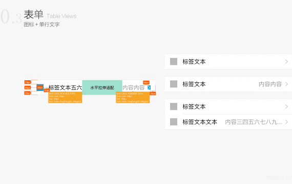Viewport: 292px width, 184px height.
Task: Click the chevron of the row directly above 标签文本文本
Action: click(x=286, y=106)
